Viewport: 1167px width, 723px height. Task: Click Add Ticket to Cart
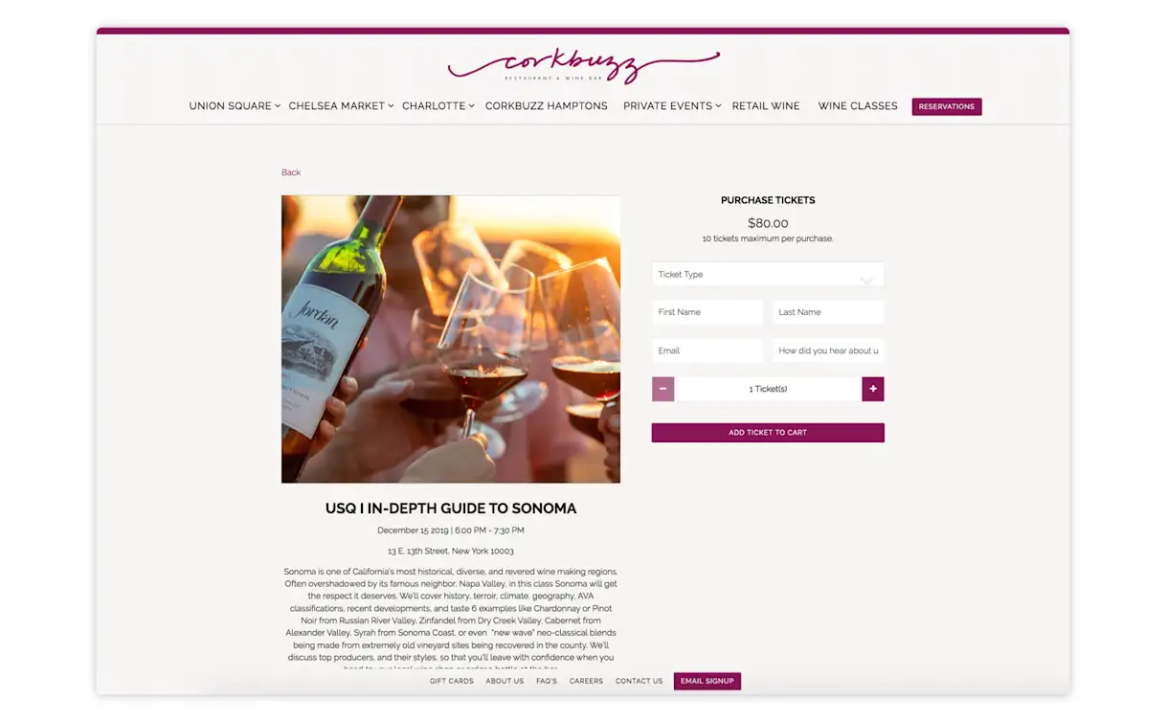[768, 433]
